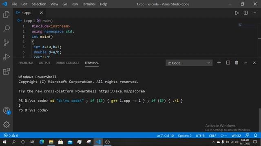Click Ln 7, Col 10 status entry
Viewport: 261px width, 146px height.
tap(165, 135)
